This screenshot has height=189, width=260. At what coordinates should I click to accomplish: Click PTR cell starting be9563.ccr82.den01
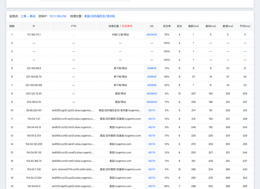[73, 144]
